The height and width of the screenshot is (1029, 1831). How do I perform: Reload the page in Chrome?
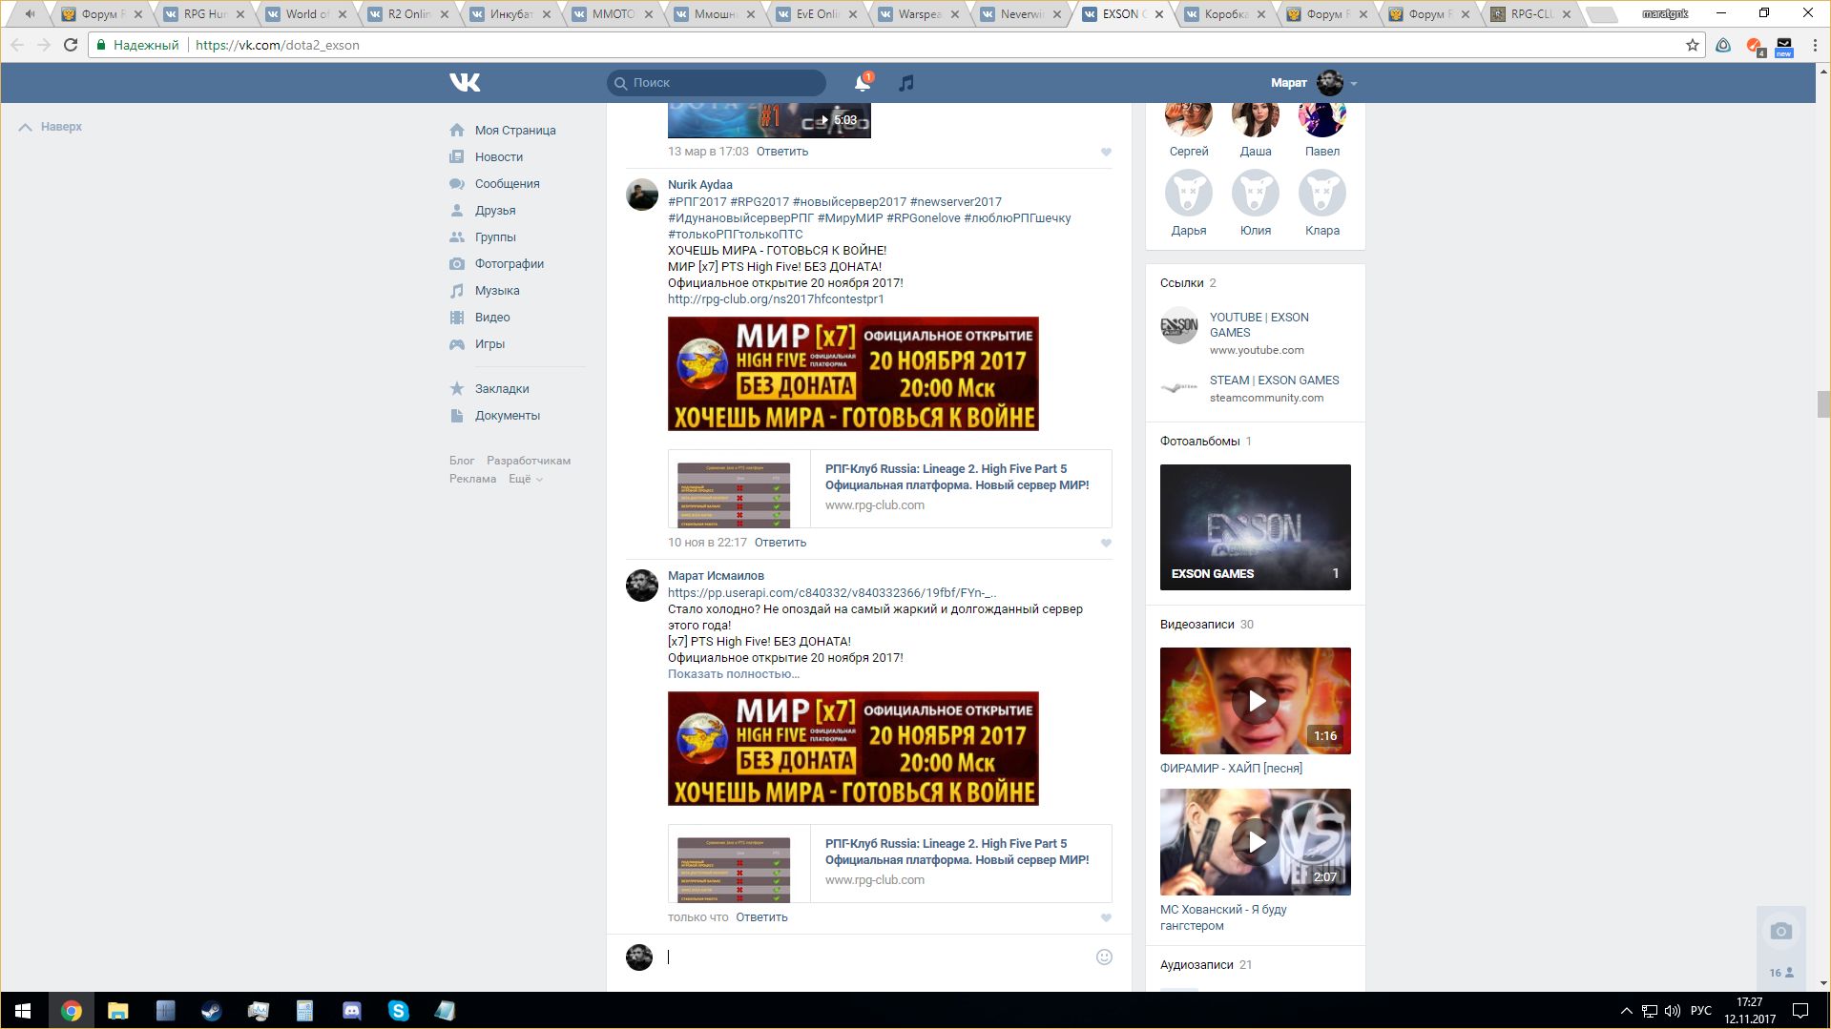(70, 45)
